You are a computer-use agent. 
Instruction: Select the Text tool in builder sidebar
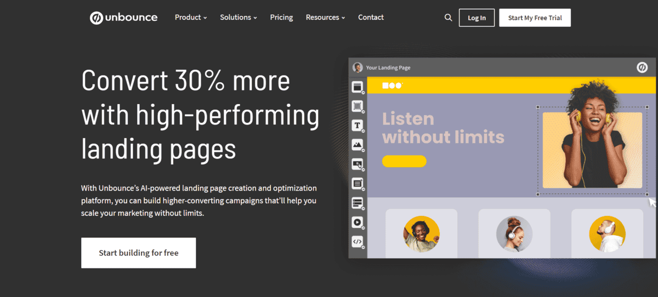click(358, 125)
